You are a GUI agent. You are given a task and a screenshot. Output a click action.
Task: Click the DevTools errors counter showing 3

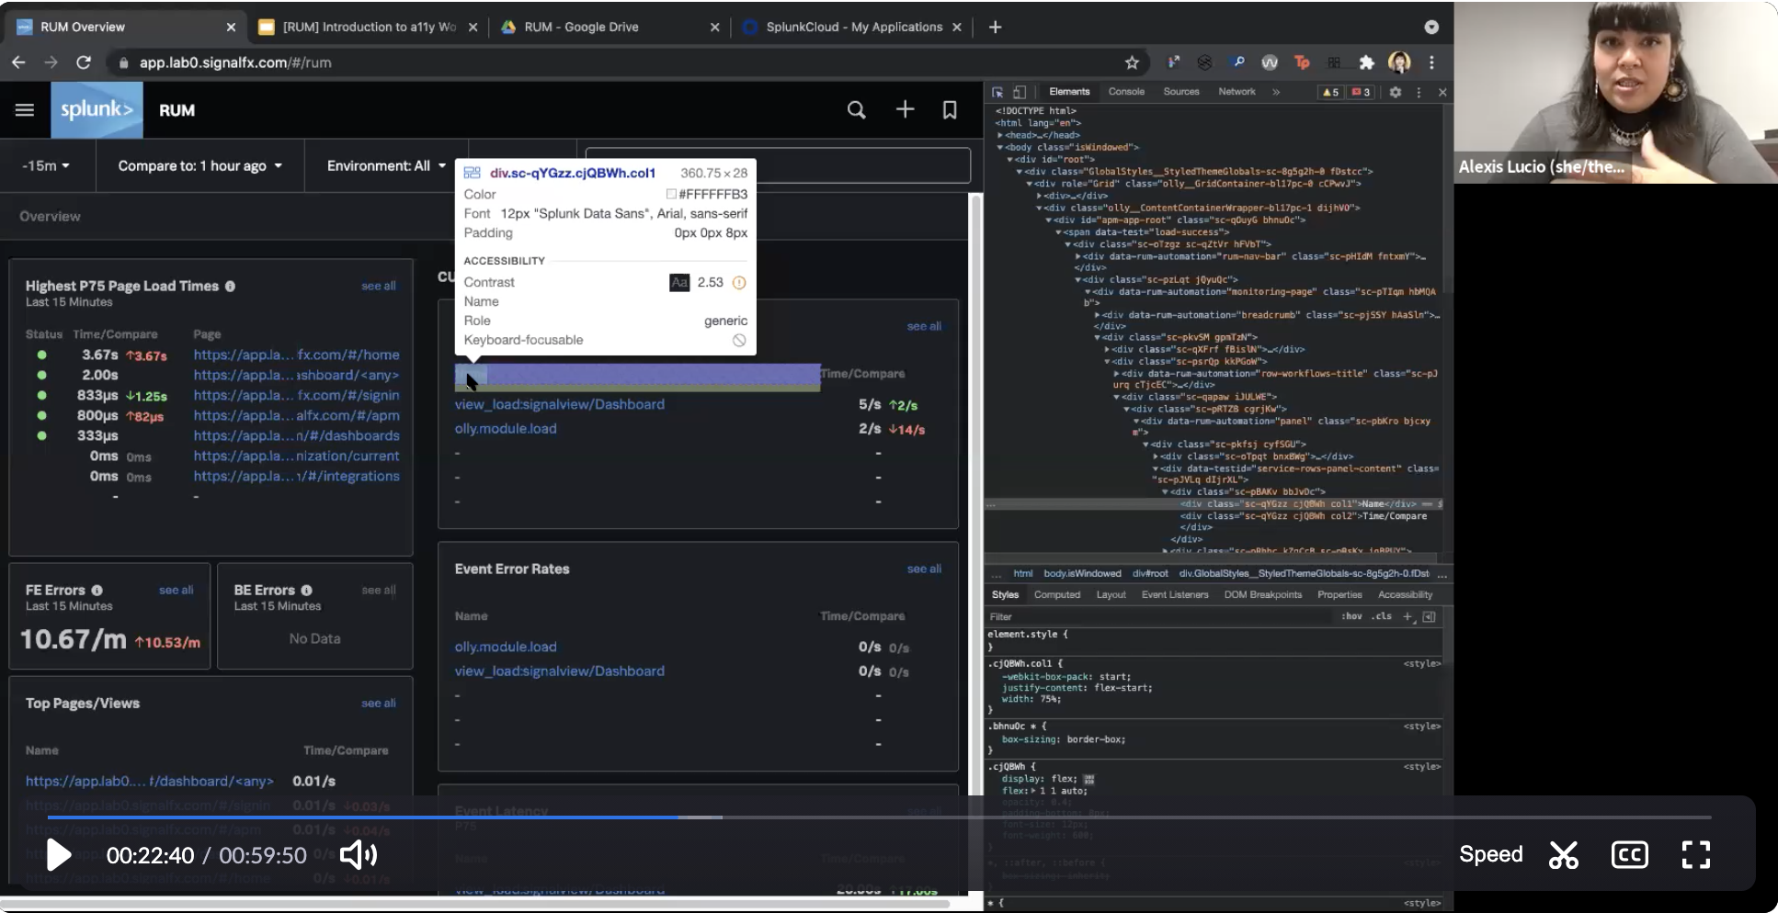click(1361, 92)
